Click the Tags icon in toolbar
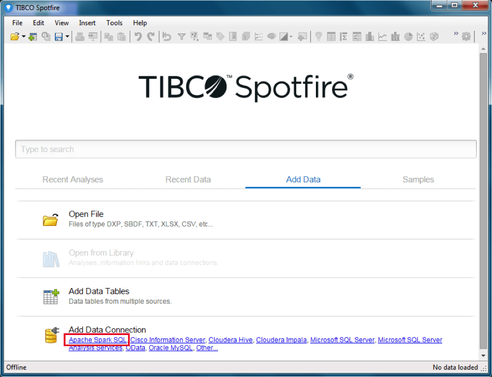492x377 pixels. coord(221,37)
